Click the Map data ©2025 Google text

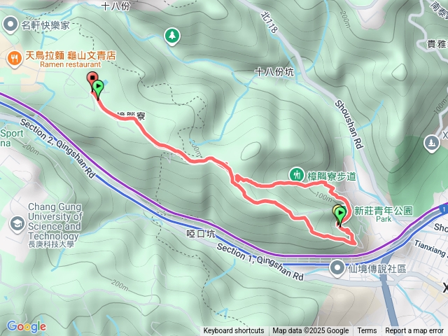pos(311,331)
